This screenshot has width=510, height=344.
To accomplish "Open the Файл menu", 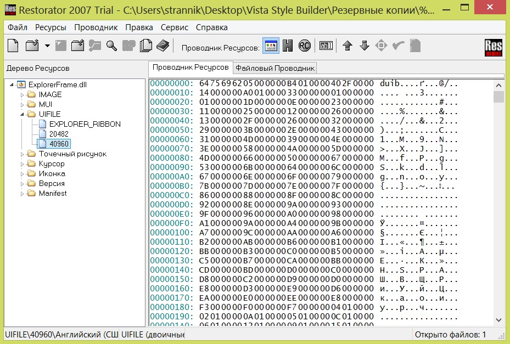I will (x=18, y=27).
